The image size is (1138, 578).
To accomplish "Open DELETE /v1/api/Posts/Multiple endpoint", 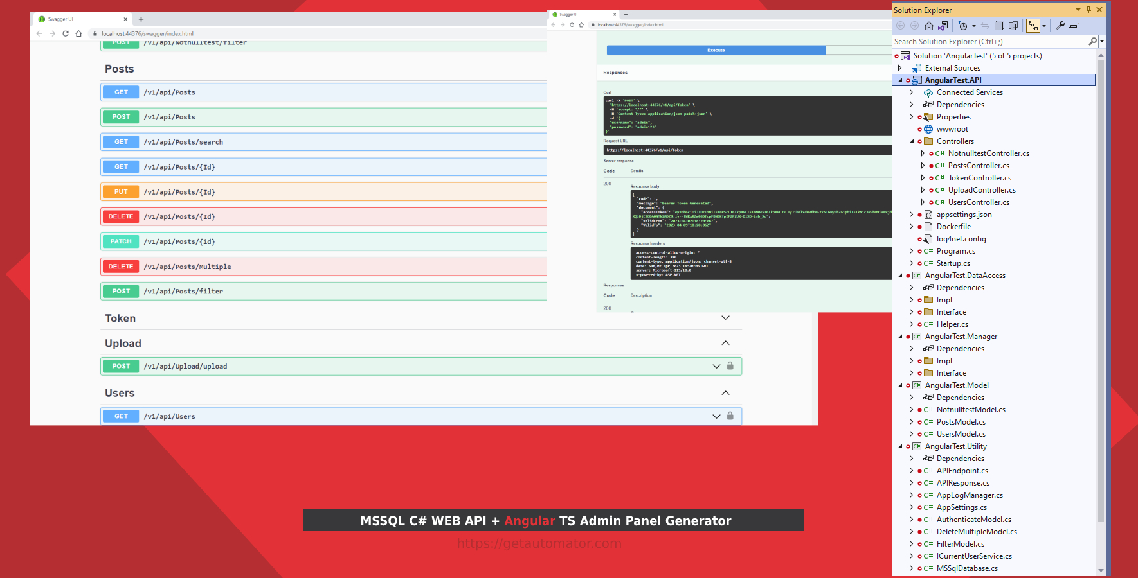I will 324,267.
